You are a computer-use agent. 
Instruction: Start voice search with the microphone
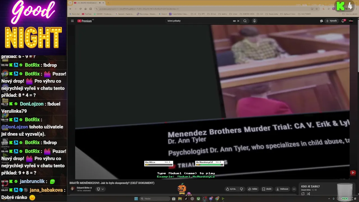254,21
